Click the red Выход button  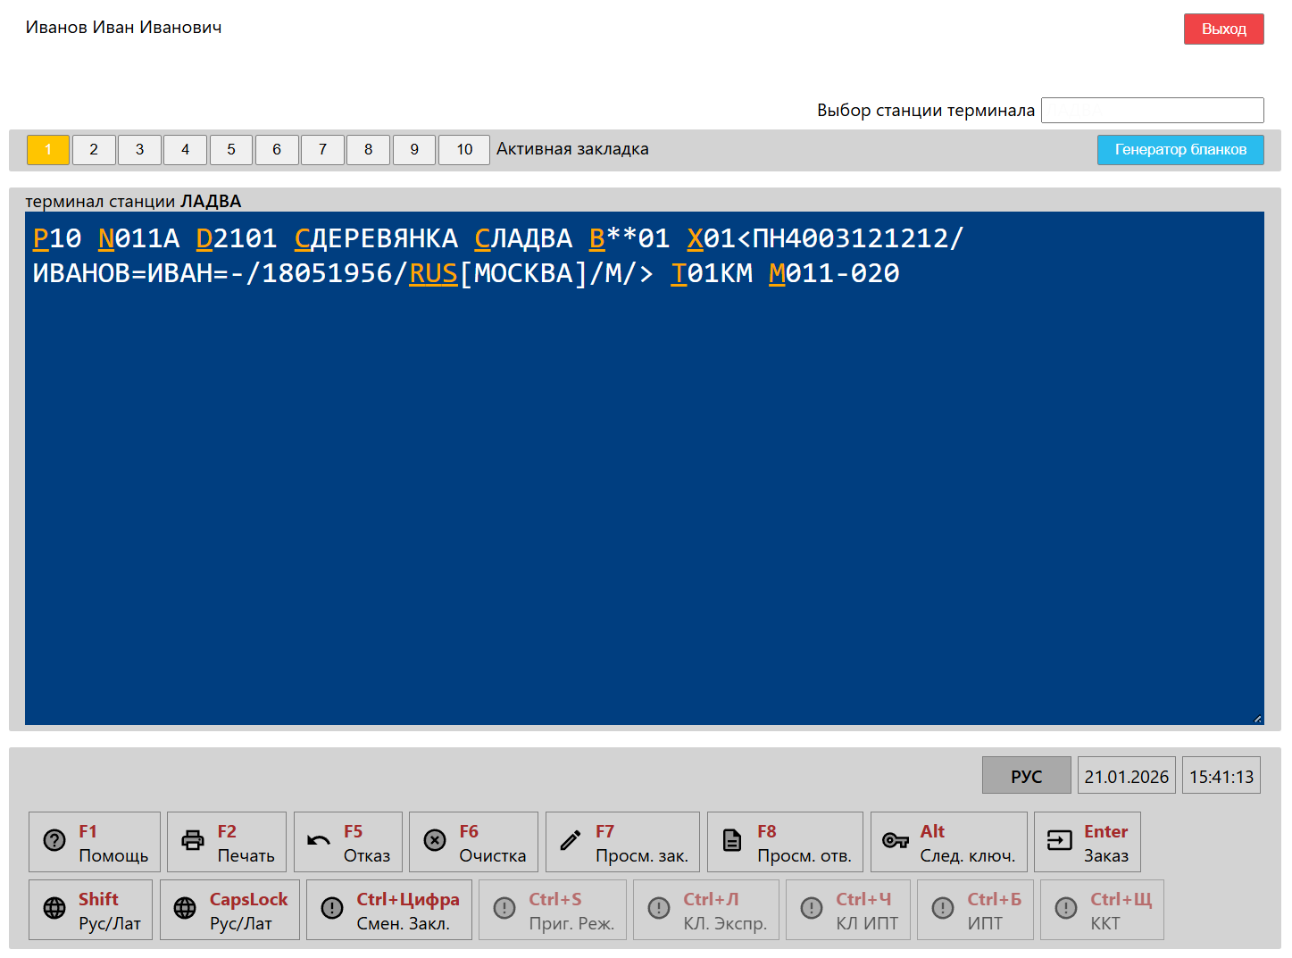click(1223, 29)
